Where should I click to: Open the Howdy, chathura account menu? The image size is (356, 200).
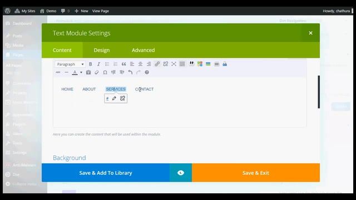pyautogui.click(x=337, y=11)
